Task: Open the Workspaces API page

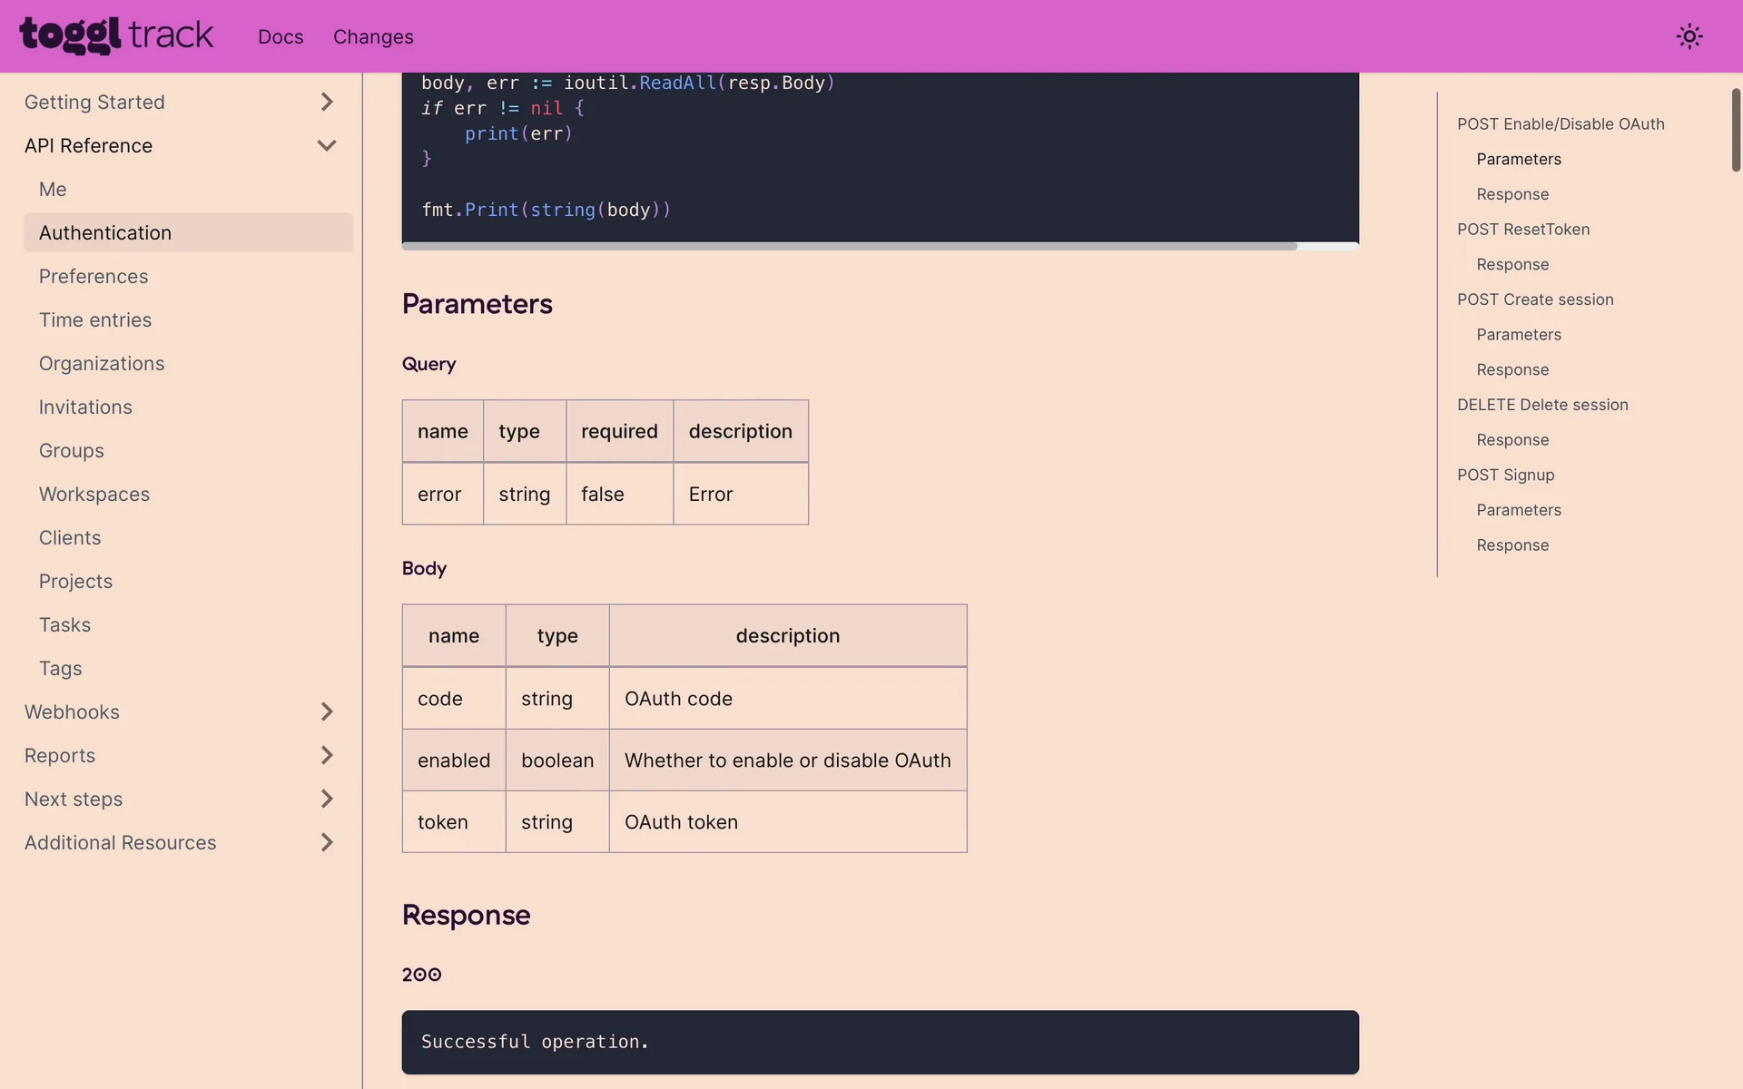Action: (x=94, y=494)
